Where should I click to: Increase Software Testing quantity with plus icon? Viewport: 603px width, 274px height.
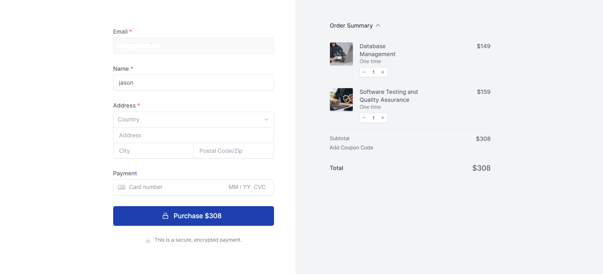[x=383, y=118]
